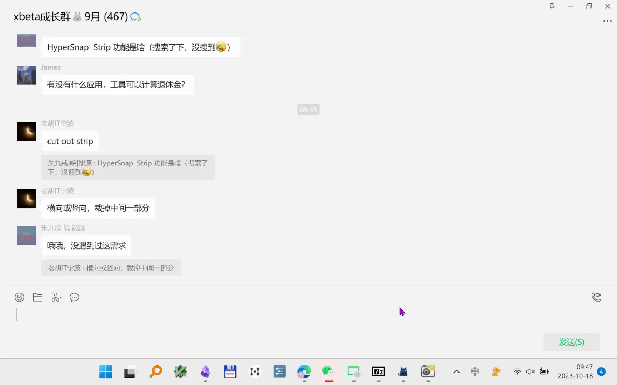The image size is (617, 385).
Task: Click the quoted HyperSnap Strip reply block
Action: 128,168
